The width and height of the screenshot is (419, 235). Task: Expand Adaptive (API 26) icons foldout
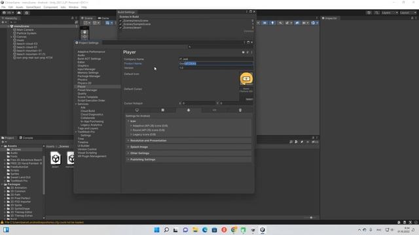(131, 126)
